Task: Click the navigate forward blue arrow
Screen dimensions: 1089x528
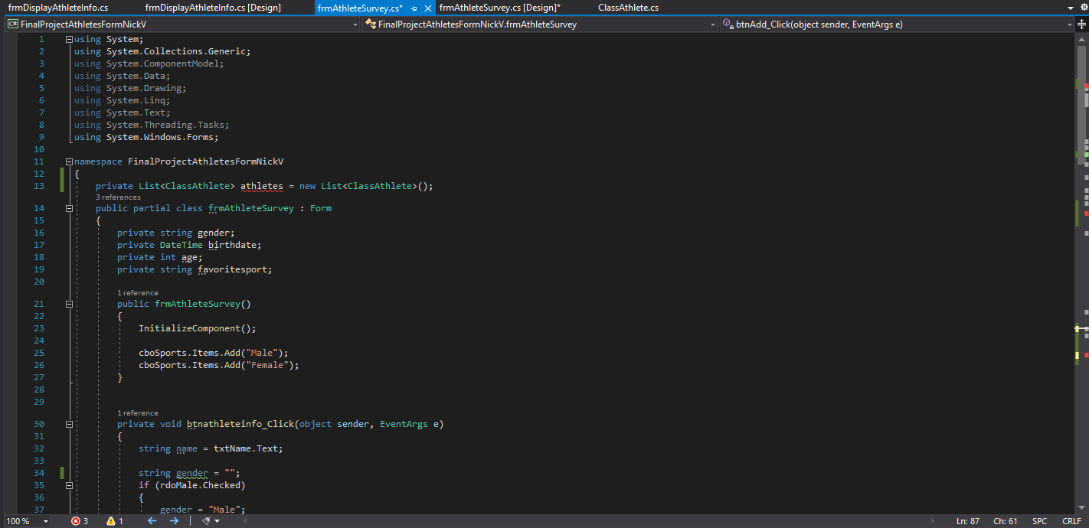Action: pyautogui.click(x=173, y=520)
